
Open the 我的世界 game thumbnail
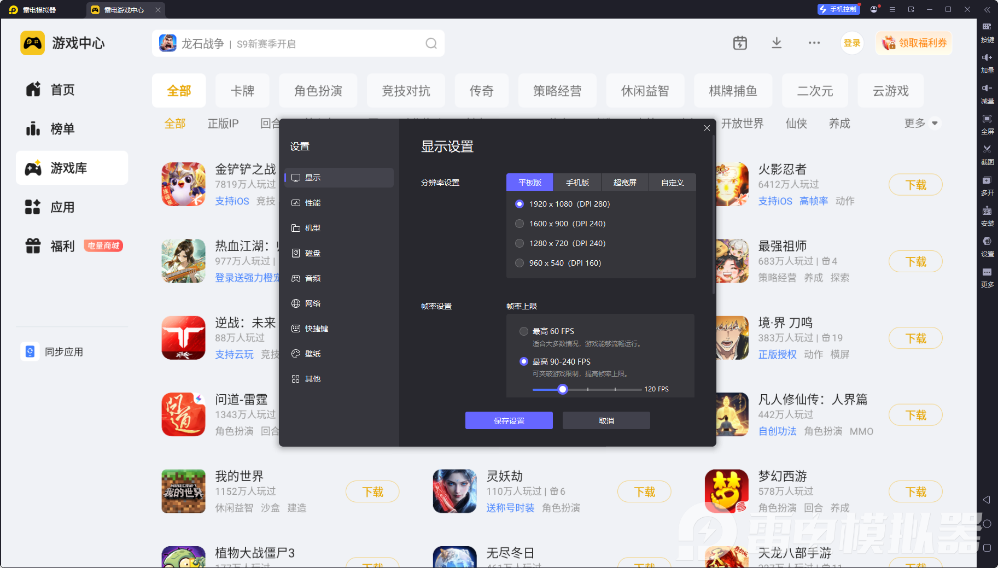click(183, 491)
